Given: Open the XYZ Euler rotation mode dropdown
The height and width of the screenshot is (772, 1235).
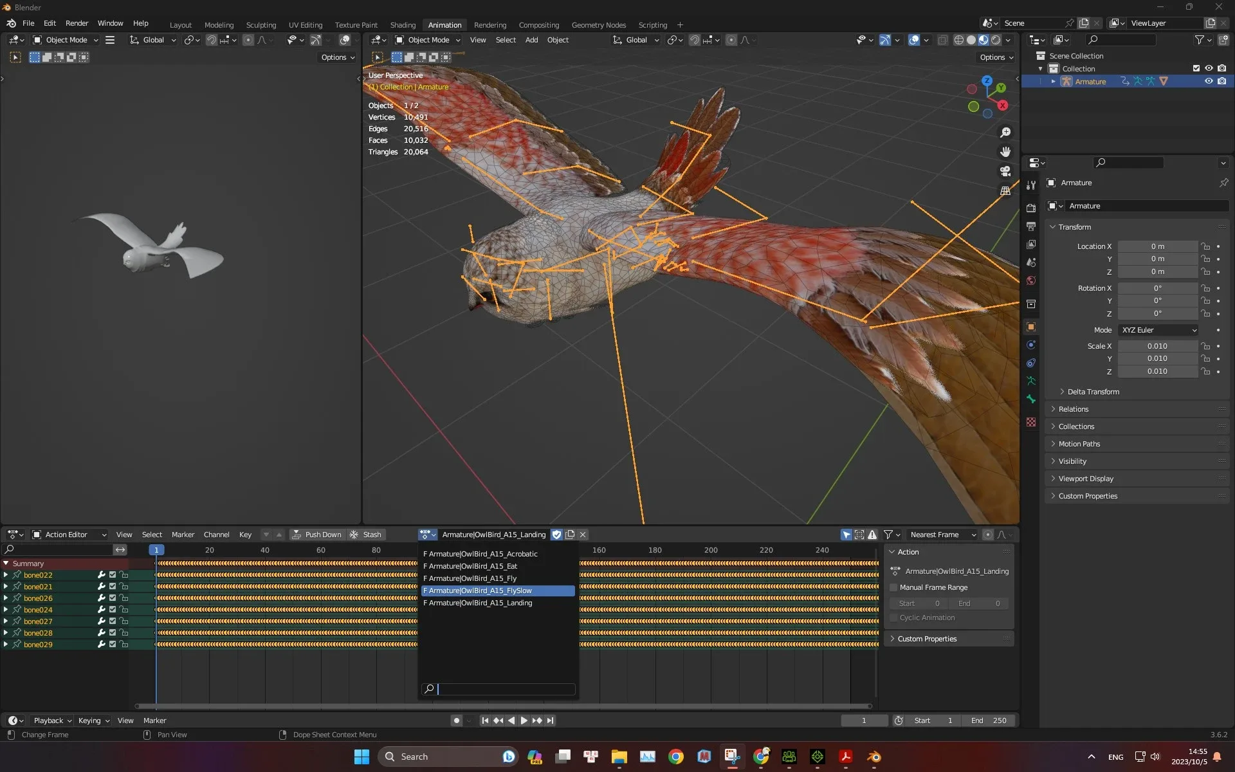Looking at the screenshot, I should [x=1158, y=330].
